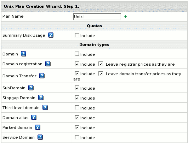Open help for Domain alias
The height and width of the screenshot is (143, 188).
pos(34,118)
